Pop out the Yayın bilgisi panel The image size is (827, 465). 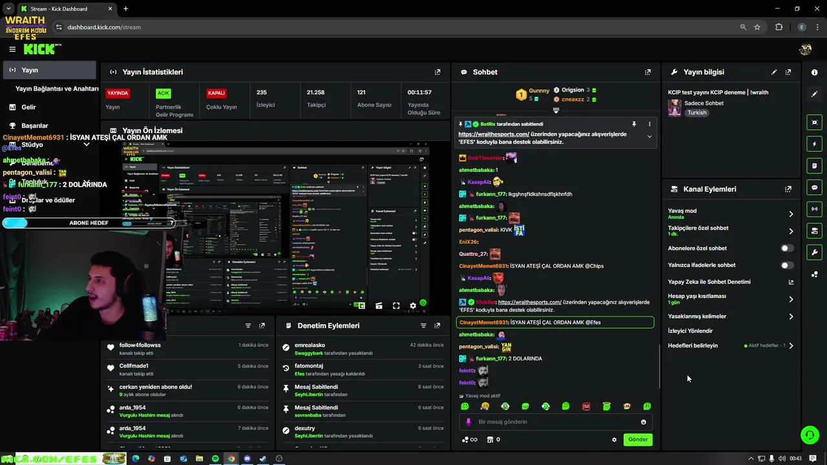click(788, 72)
